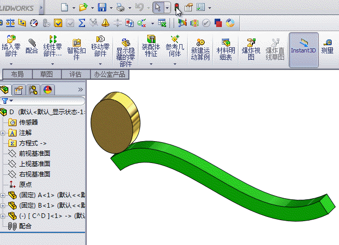Click the overlapping blue and red squares icon
Viewport: 339px width, 245px height.
[218, 23]
